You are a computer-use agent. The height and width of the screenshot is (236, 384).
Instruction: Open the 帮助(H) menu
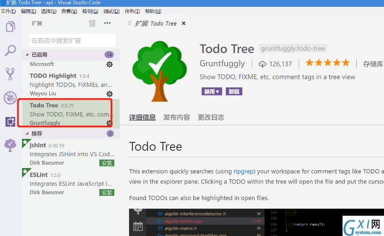[x=153, y=11]
